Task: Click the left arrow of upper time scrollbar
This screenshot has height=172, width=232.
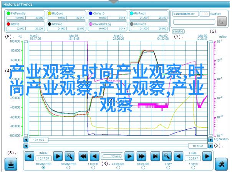Action: click(26, 140)
